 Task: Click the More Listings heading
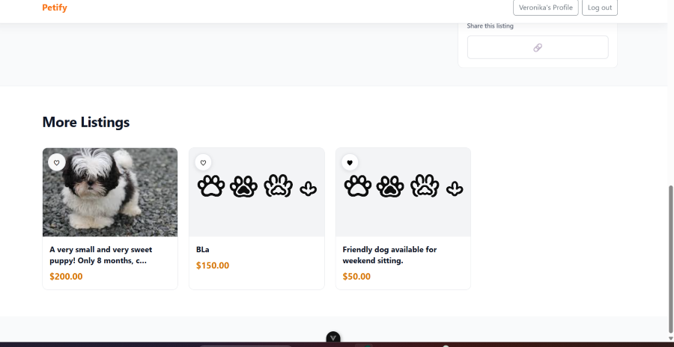pyautogui.click(x=86, y=122)
